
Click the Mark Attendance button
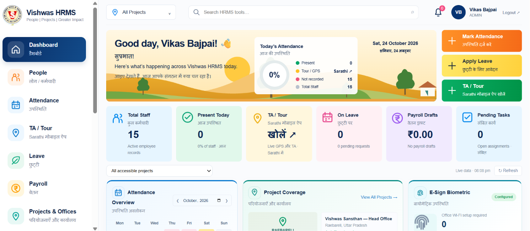click(x=482, y=41)
